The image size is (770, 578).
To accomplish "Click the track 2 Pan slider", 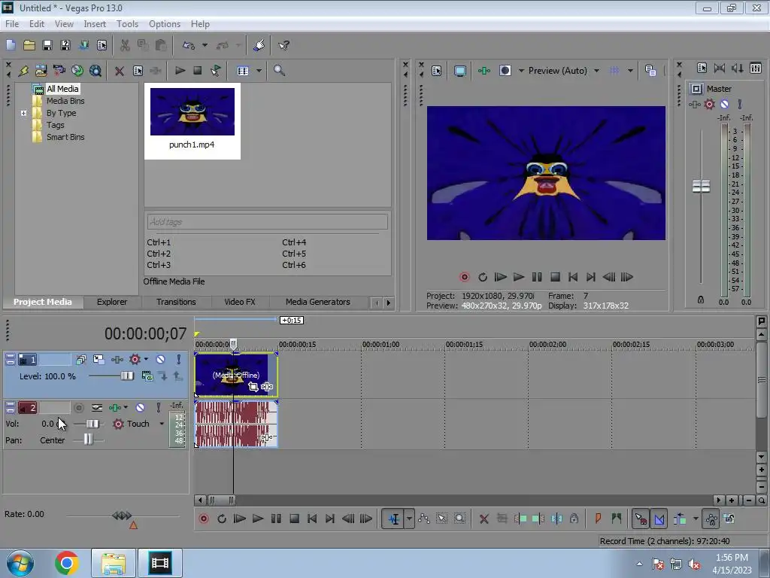I will point(88,440).
